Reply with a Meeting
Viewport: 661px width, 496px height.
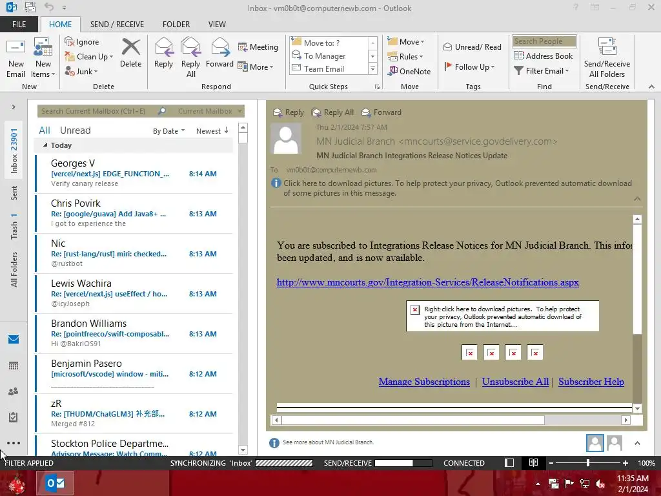(258, 46)
